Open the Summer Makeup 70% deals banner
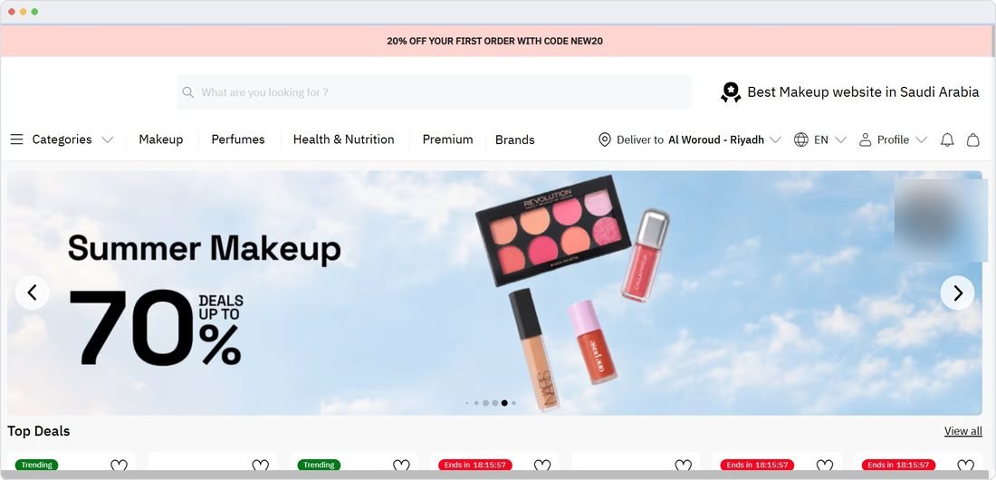The height and width of the screenshot is (480, 996). [x=494, y=293]
